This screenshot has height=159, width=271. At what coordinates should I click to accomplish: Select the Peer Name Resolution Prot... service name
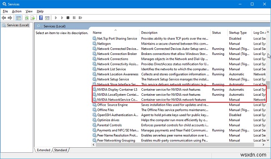pos(117,135)
